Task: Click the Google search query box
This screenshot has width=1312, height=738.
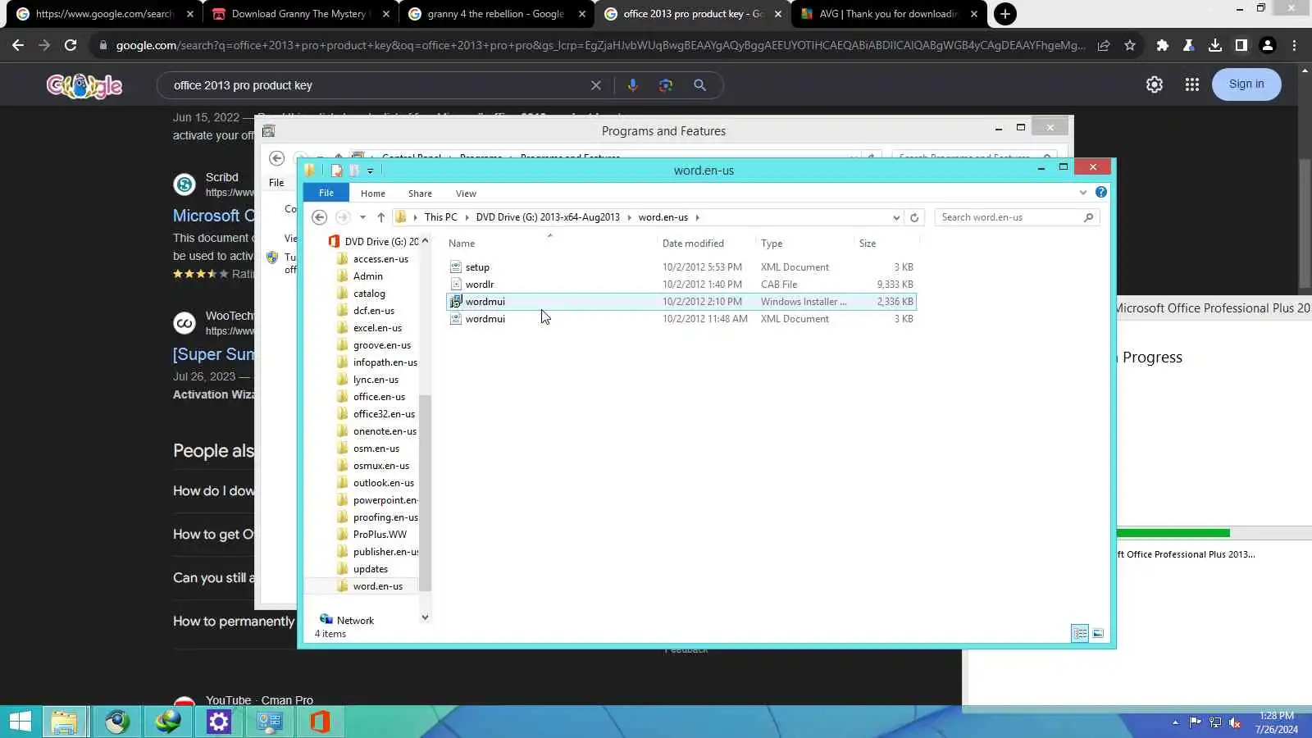Action: click(x=377, y=85)
